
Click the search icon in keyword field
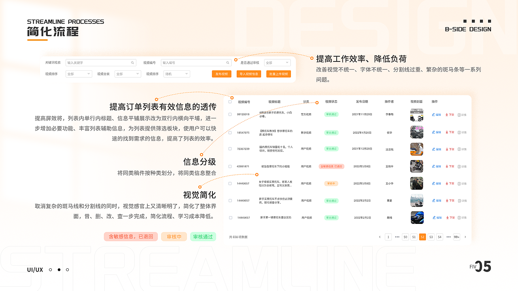[132, 63]
